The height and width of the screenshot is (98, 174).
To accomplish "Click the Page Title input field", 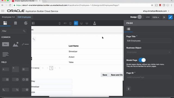I will pos(149,41).
